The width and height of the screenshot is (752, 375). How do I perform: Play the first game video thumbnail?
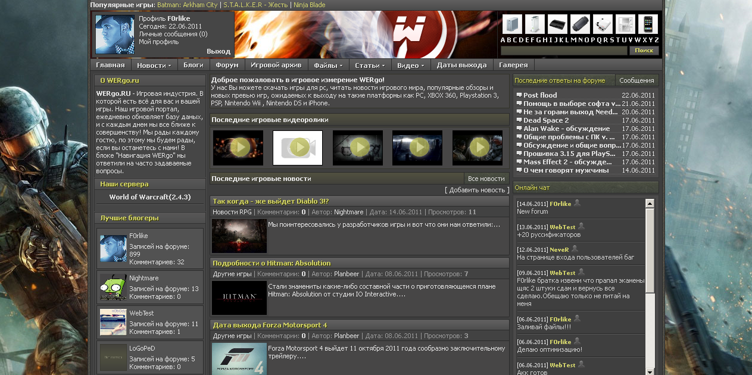point(238,147)
